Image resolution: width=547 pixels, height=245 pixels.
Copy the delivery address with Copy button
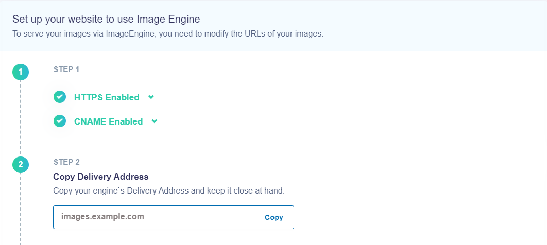click(274, 217)
